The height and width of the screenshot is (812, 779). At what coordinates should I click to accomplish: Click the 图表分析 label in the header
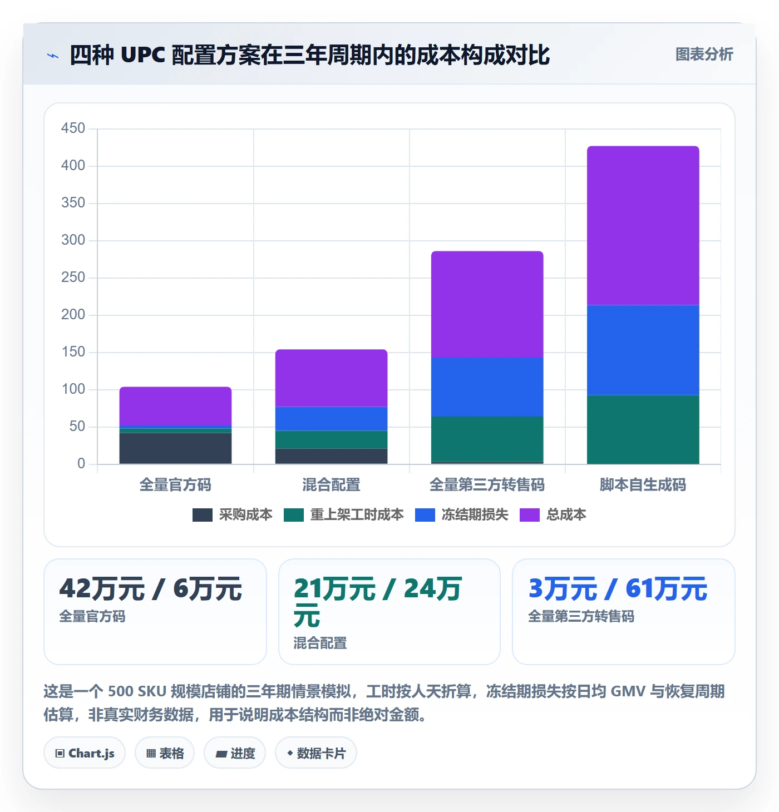pos(704,55)
